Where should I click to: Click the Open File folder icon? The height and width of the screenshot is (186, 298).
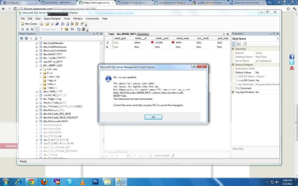[x=47, y=24]
